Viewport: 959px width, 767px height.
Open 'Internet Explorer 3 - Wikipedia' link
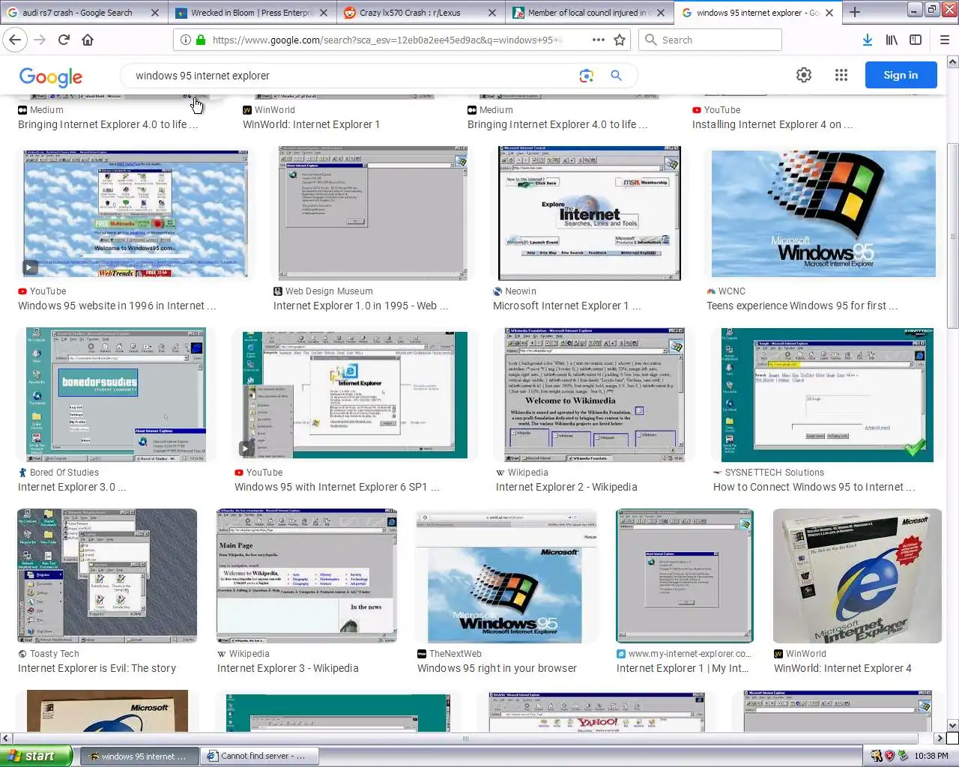tap(288, 668)
